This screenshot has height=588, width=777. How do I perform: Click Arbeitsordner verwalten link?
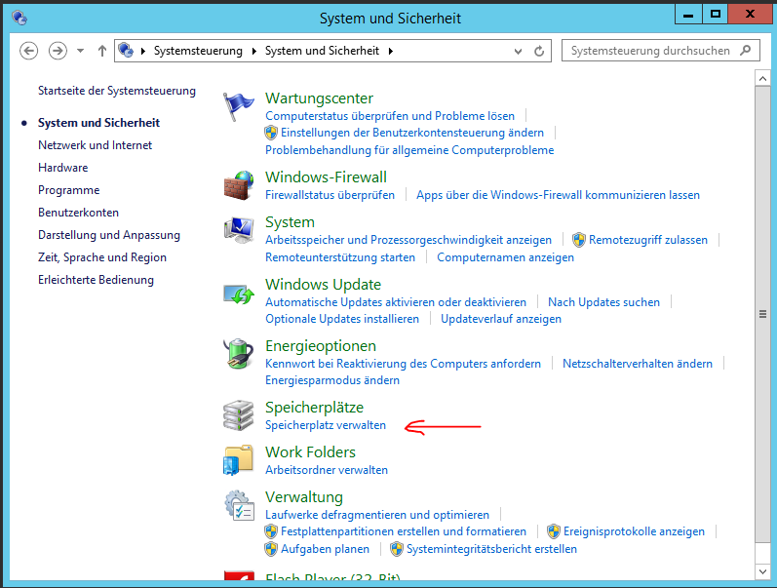coord(327,469)
